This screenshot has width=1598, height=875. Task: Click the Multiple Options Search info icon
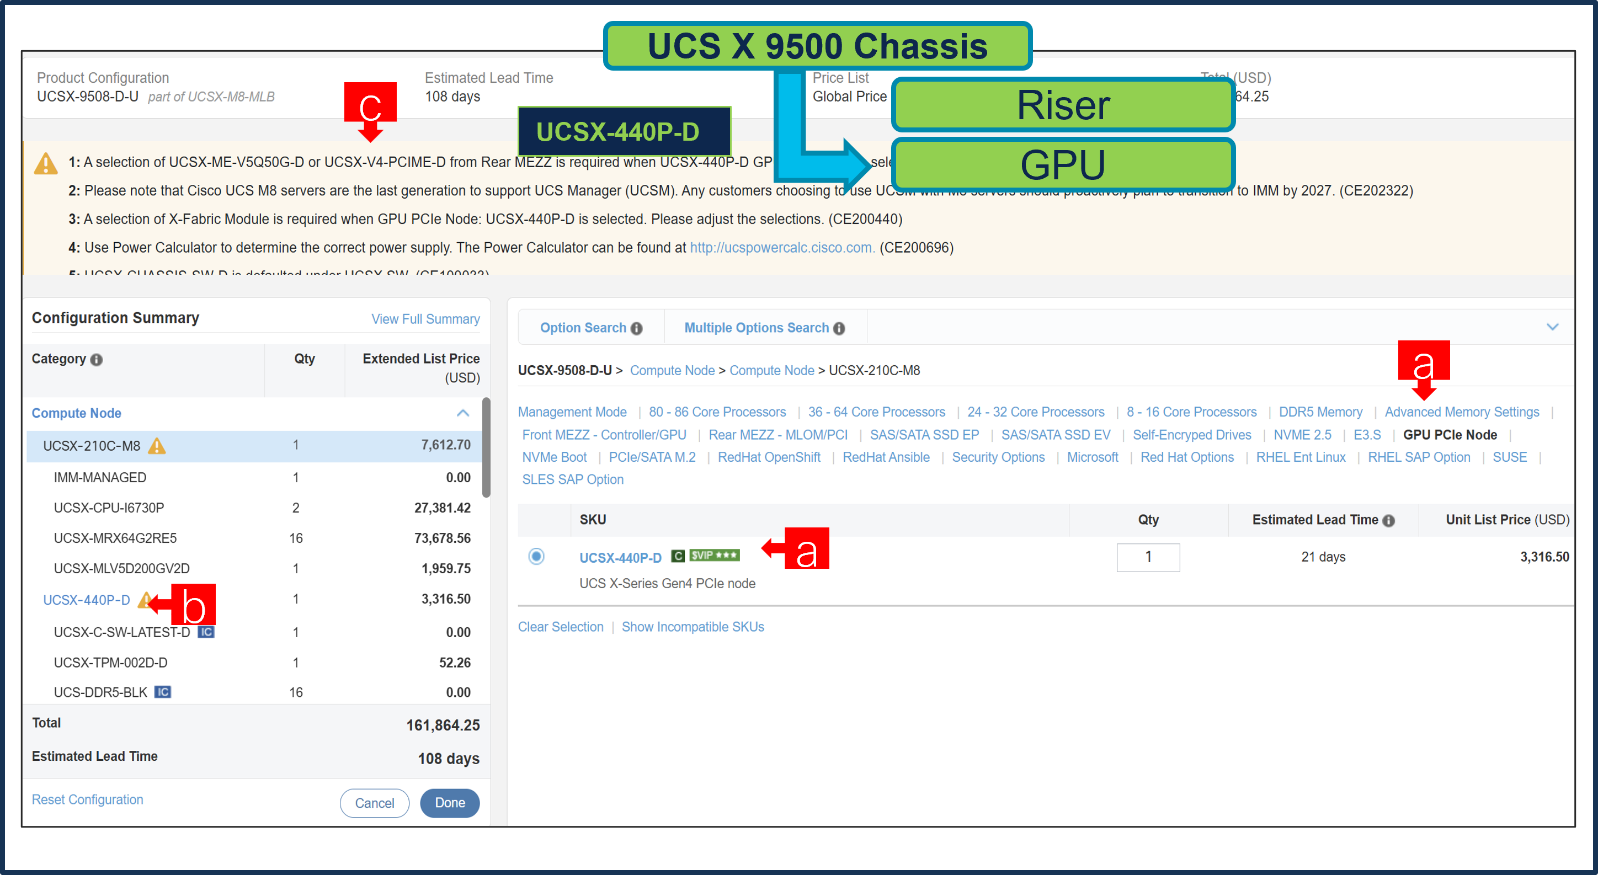839,328
